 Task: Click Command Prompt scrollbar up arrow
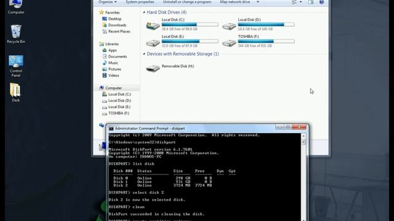304,136
